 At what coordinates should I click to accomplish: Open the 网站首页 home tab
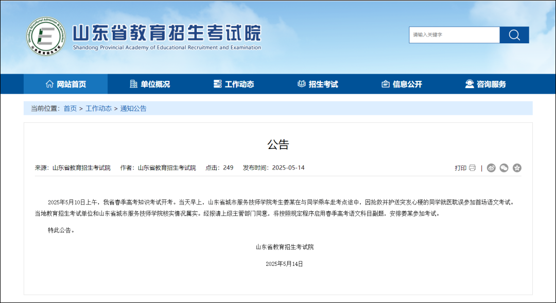(65, 84)
